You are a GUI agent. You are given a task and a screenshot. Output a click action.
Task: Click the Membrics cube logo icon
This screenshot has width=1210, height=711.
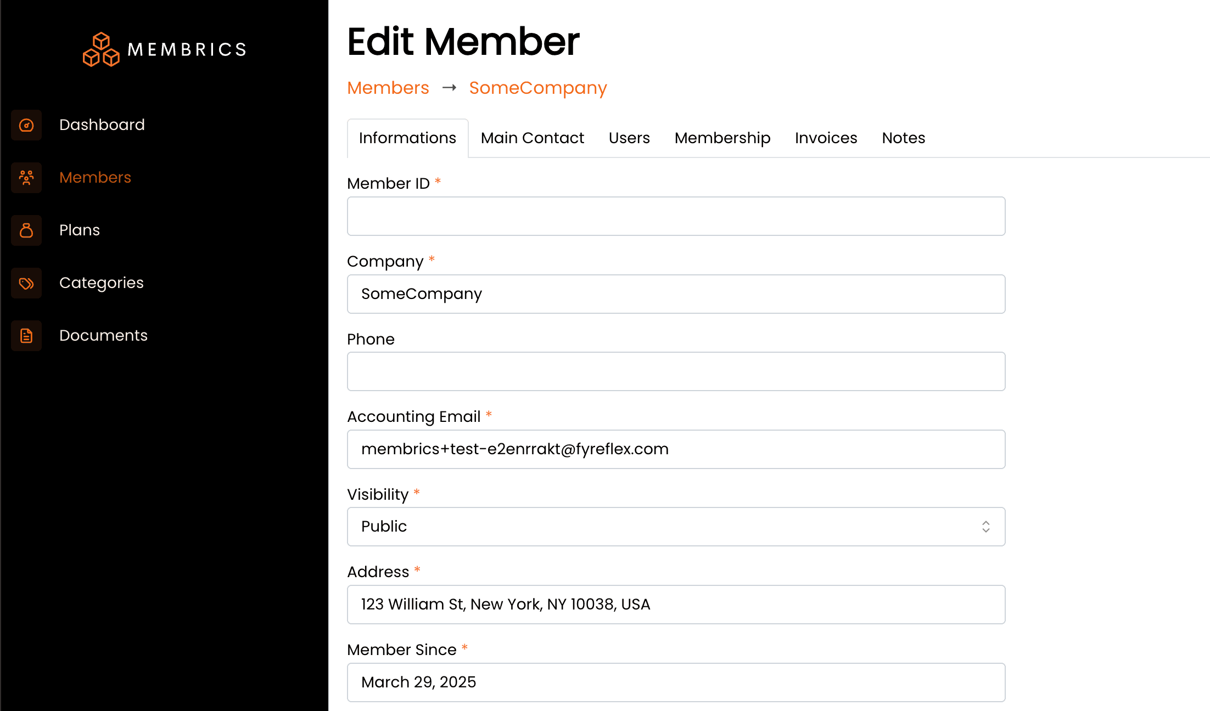(101, 49)
